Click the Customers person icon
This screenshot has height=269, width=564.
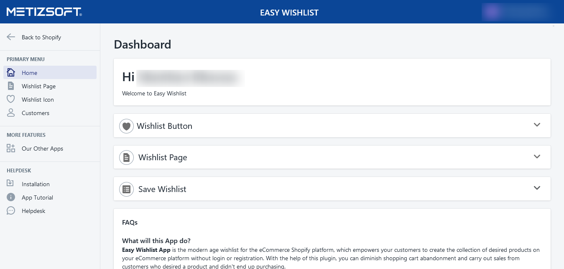pos(11,113)
